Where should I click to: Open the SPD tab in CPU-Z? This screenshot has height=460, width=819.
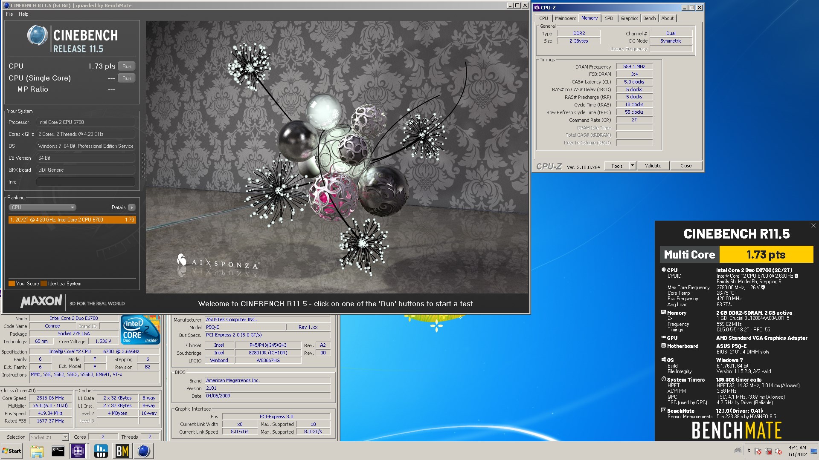coord(609,18)
